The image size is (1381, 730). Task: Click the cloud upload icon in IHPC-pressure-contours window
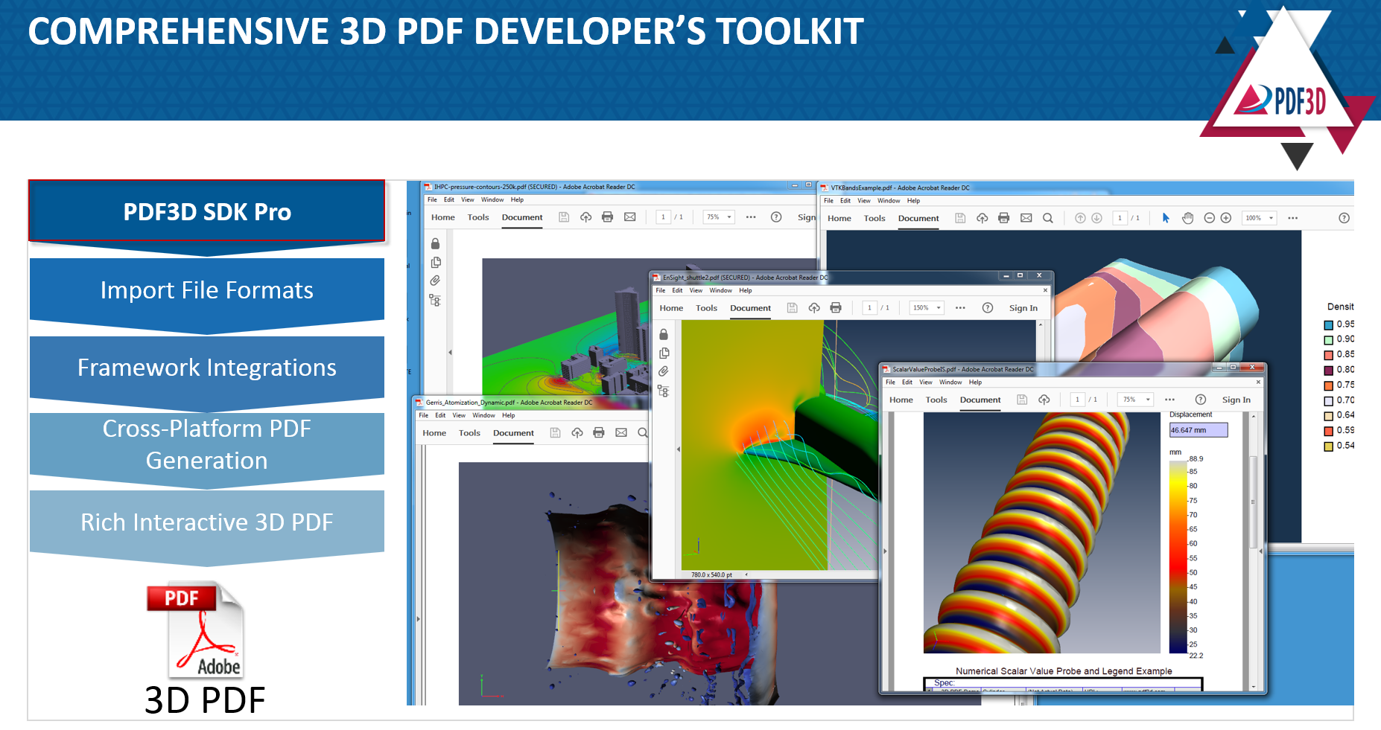click(x=586, y=217)
